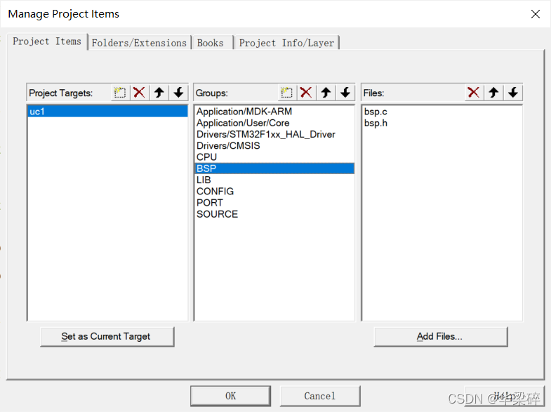This screenshot has height=412, width=551.
Task: Select the CONFIG group
Action: tap(274, 191)
